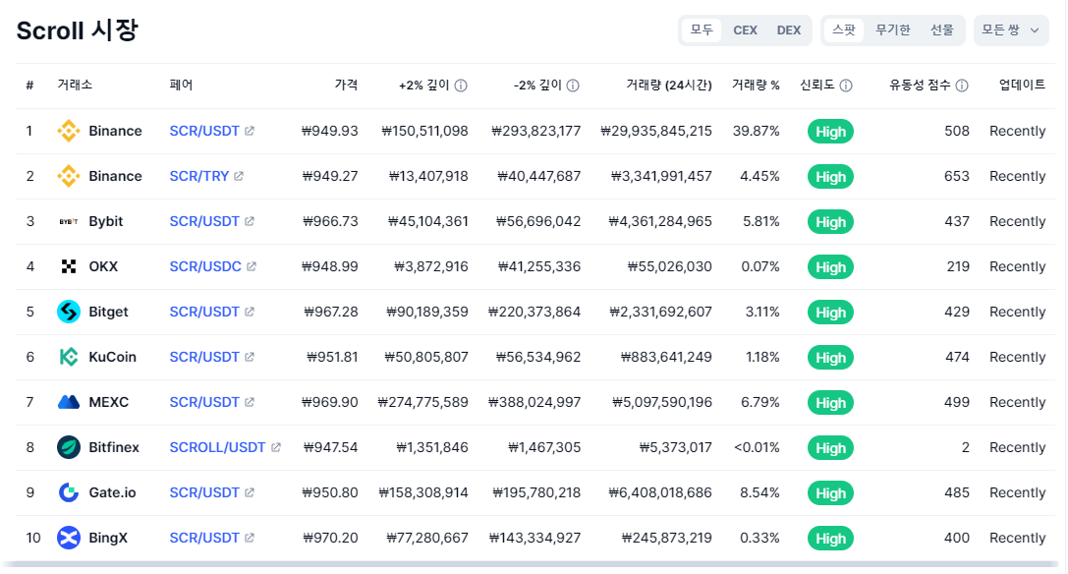Click the volume share 39.87%
The width and height of the screenshot is (1068, 574).
pyautogui.click(x=756, y=131)
